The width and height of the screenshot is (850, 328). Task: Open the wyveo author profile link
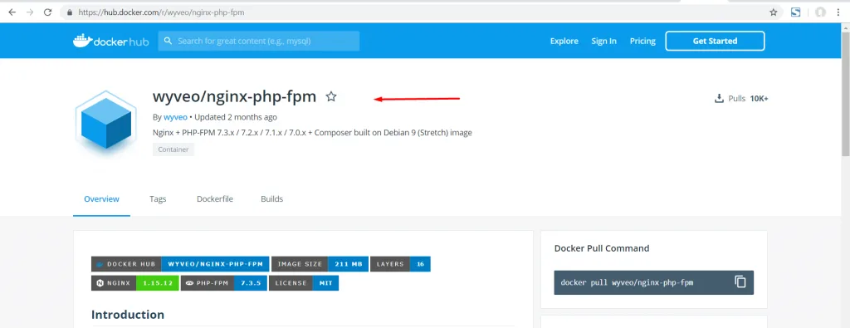click(x=176, y=117)
